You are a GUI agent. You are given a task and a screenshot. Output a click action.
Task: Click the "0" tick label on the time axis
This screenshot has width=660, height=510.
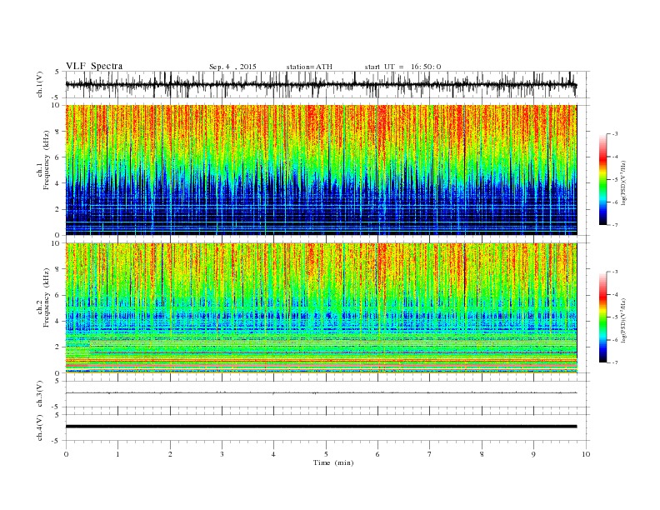pyautogui.click(x=66, y=454)
